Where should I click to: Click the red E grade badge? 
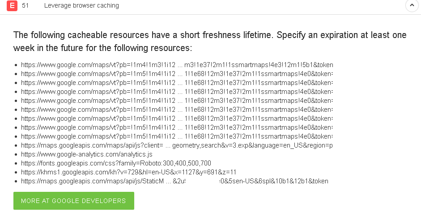tap(12, 6)
